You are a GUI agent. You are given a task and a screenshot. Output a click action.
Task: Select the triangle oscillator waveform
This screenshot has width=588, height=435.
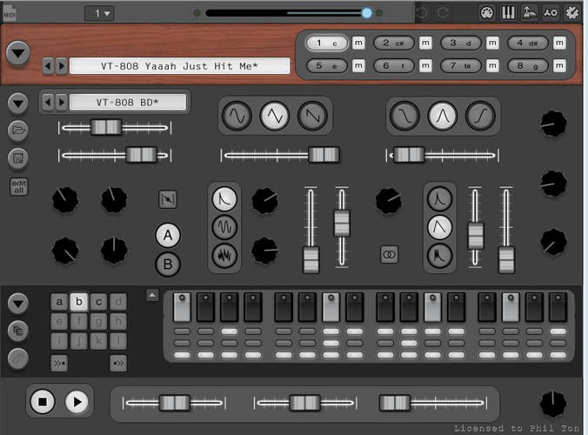coord(275,116)
